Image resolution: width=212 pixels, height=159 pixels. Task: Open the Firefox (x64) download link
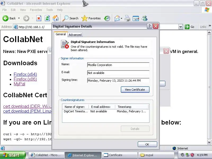pyautogui.click(x=25, y=74)
